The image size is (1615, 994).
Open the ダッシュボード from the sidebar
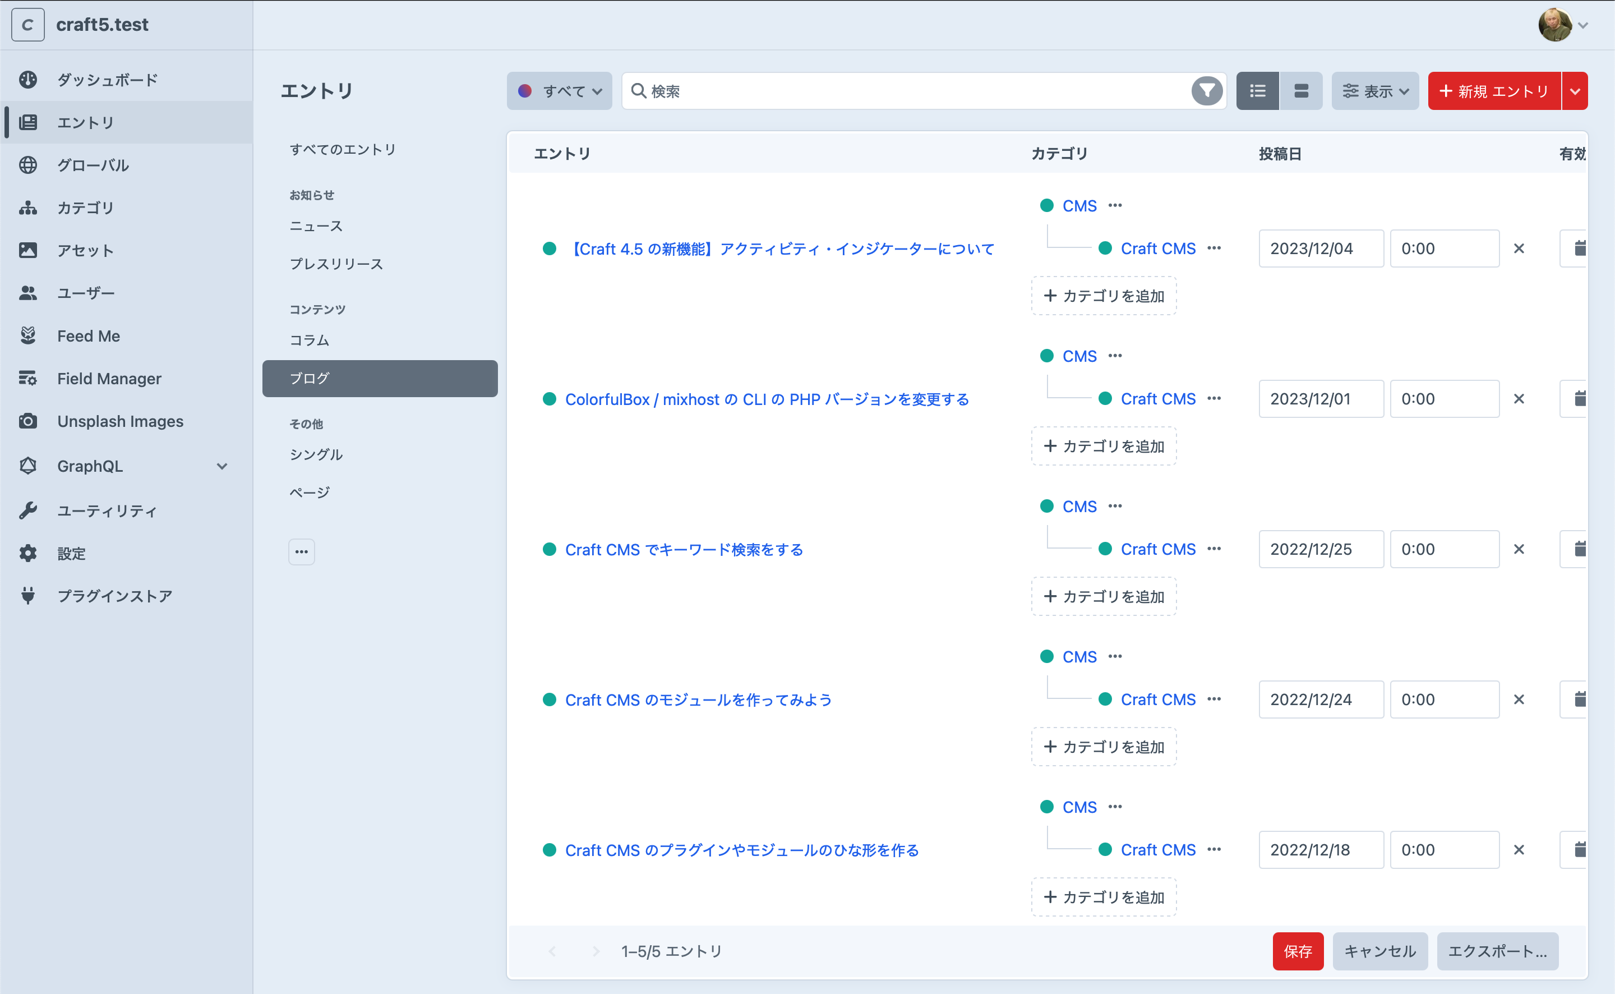click(106, 80)
